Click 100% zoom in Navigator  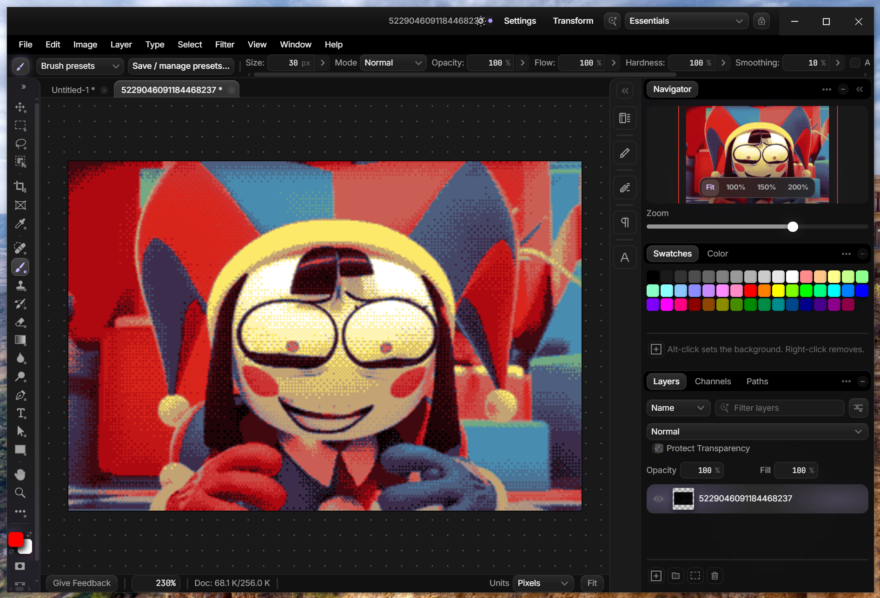[735, 187]
